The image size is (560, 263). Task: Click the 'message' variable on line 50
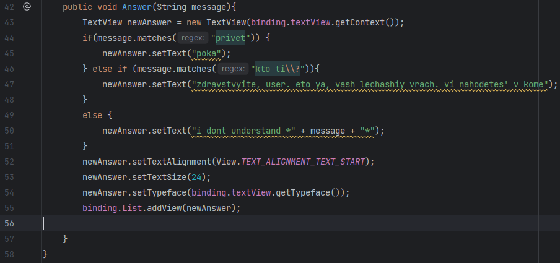click(x=328, y=131)
